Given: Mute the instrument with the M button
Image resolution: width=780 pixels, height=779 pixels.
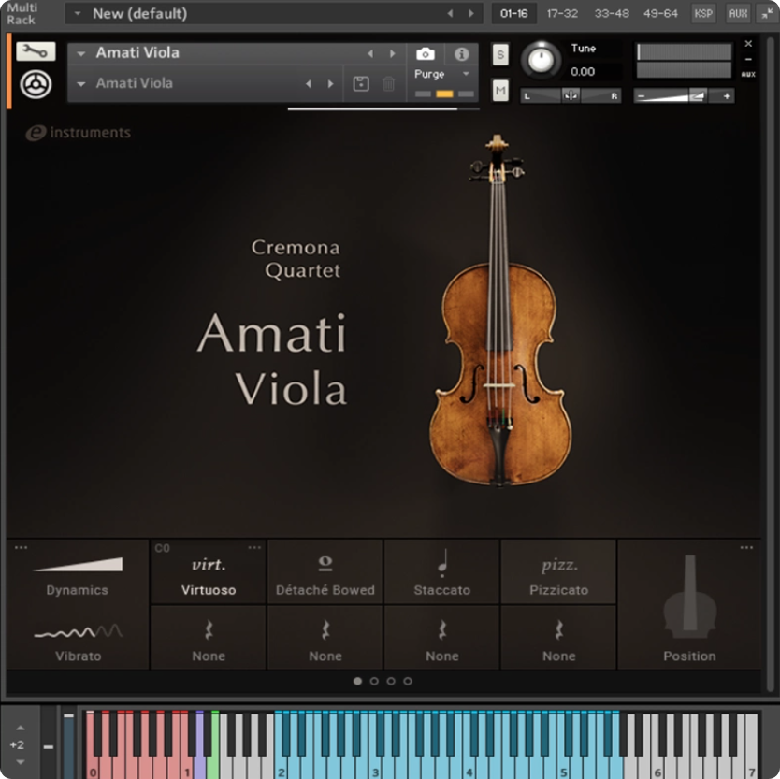Looking at the screenshot, I should (x=500, y=91).
